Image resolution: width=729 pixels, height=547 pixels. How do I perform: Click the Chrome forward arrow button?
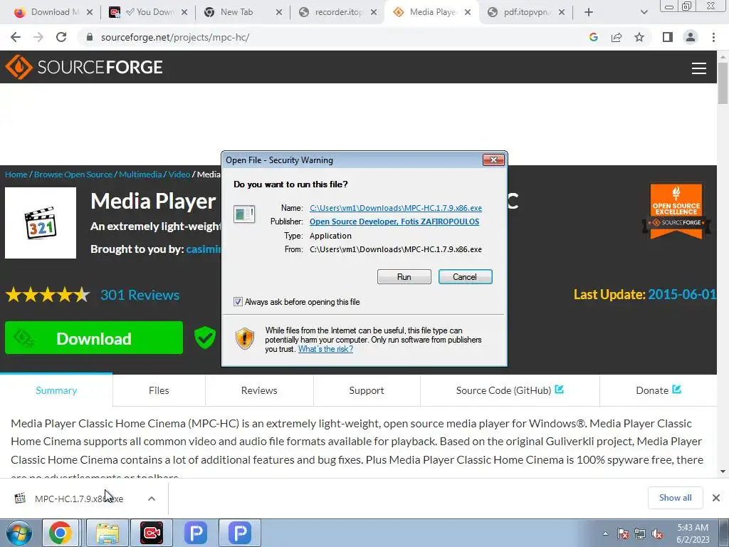[x=38, y=37]
